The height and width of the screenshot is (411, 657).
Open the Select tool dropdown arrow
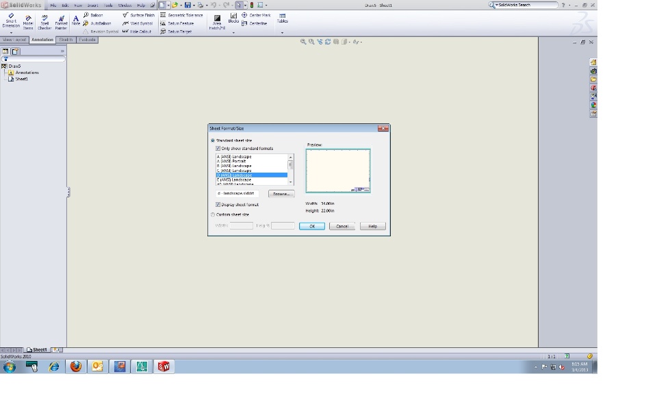(245, 5)
